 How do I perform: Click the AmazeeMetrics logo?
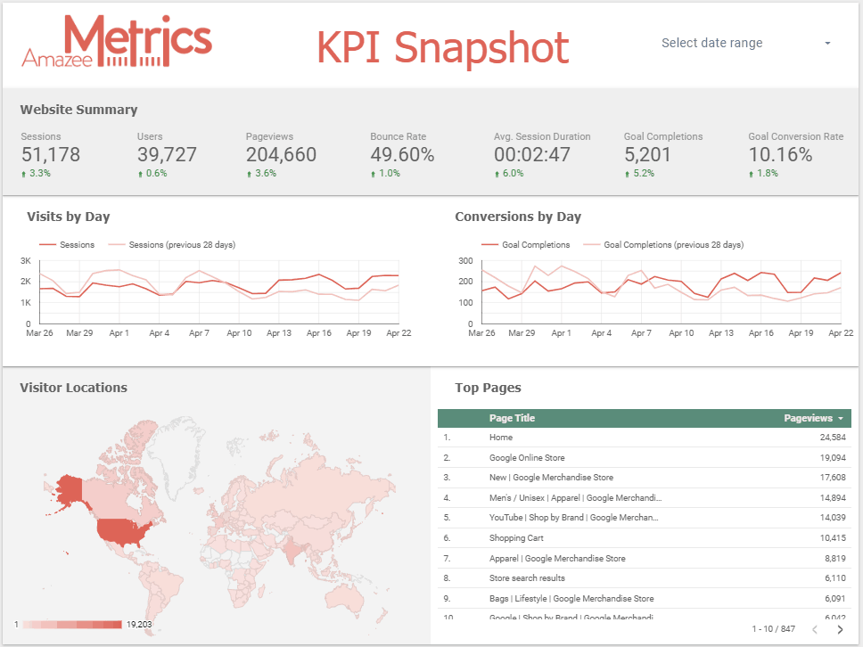pos(117,41)
